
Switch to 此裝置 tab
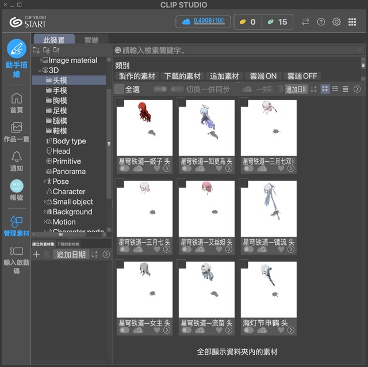tap(54, 40)
